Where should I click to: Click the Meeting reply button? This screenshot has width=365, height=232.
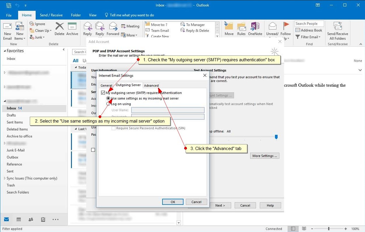tap(130, 26)
